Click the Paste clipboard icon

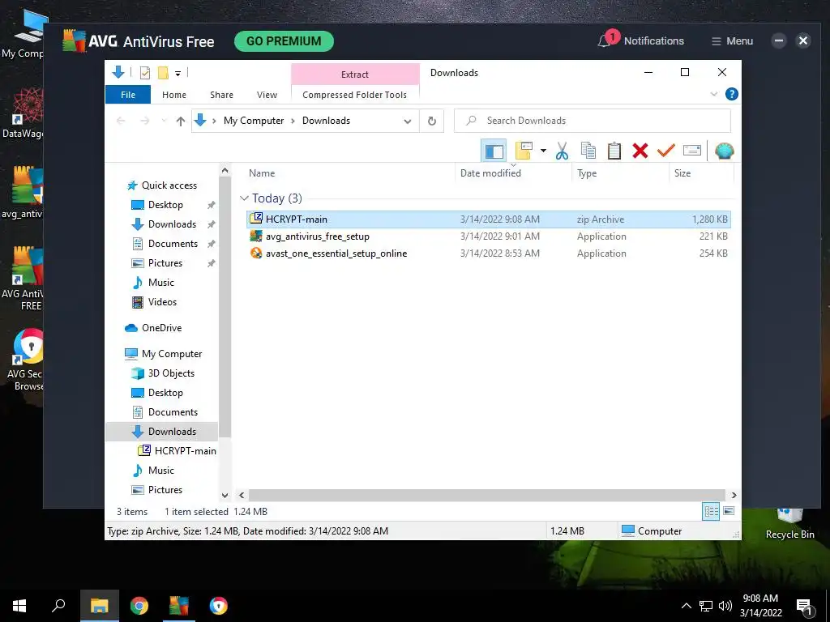pos(614,151)
